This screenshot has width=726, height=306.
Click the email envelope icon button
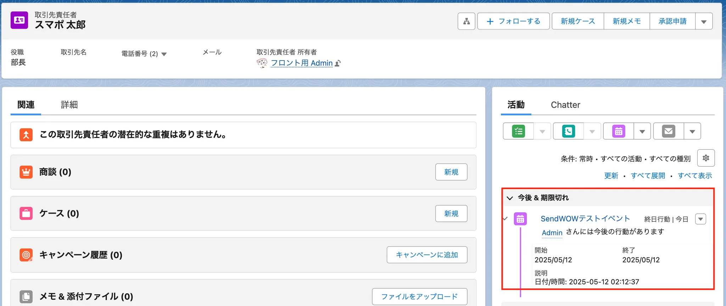pyautogui.click(x=669, y=131)
